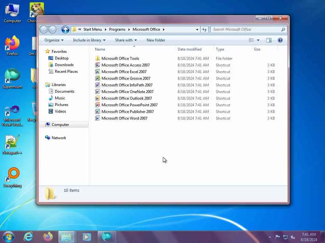The height and width of the screenshot is (243, 325).
Task: Show hidden tray icons arrow
Action: pyautogui.click(x=270, y=237)
